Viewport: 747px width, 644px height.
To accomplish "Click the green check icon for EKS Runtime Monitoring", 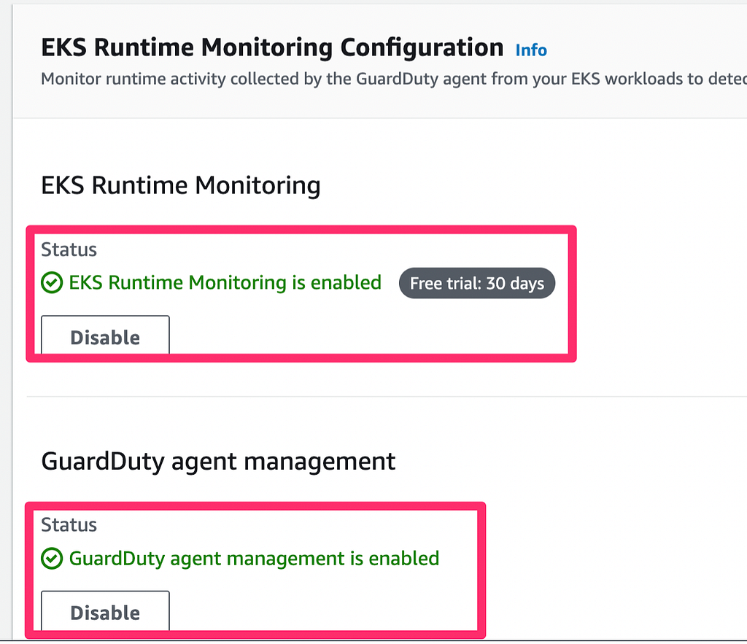I will [52, 282].
